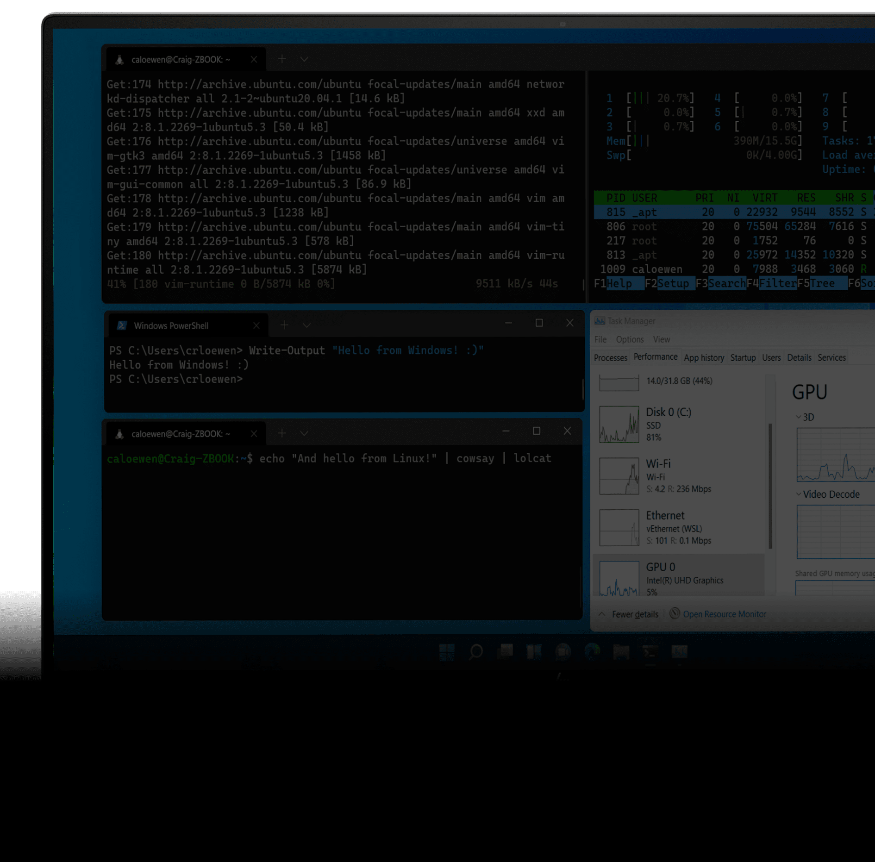
Task: Open View menu in Task Manager
Action: pyautogui.click(x=662, y=339)
